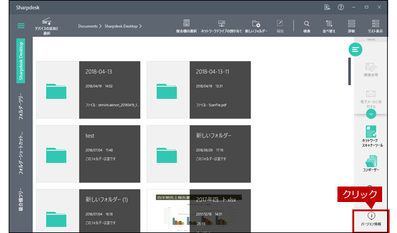
Task: Open the help question mark icon
Action: [341, 7]
